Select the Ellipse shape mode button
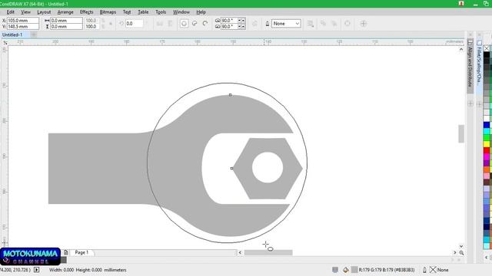The height and width of the screenshot is (276, 492). (x=184, y=24)
